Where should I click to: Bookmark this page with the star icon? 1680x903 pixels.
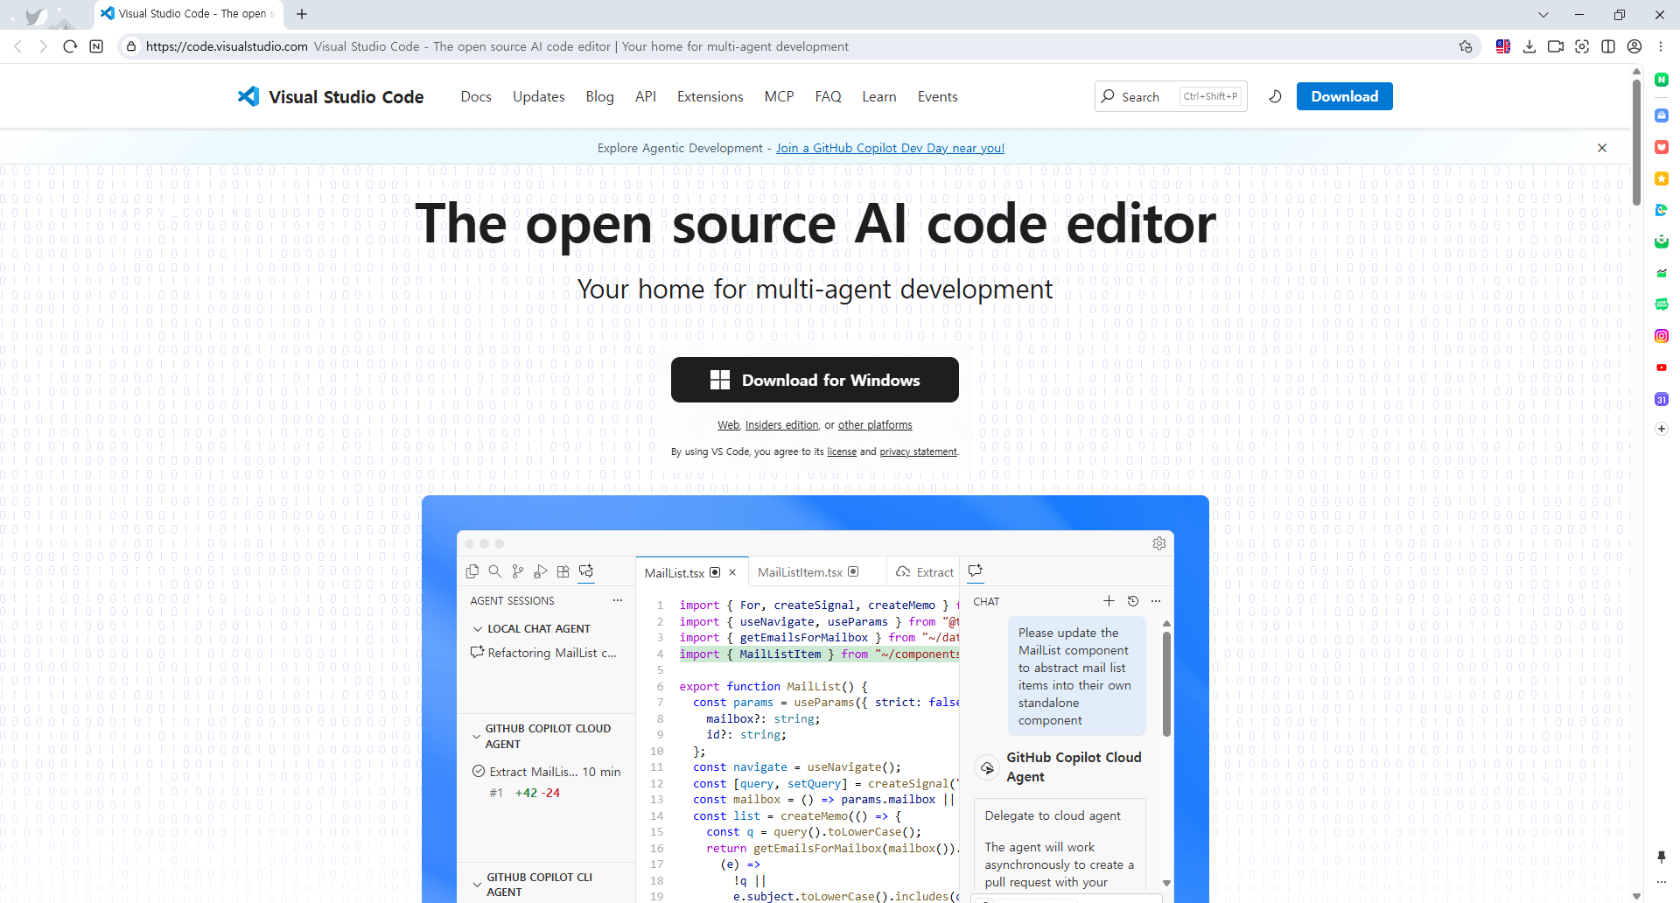click(1466, 46)
